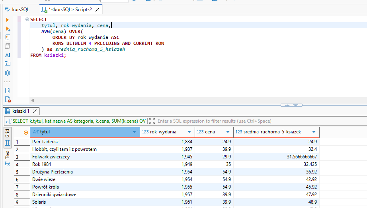The width and height of the screenshot is (367, 208).
Task: Click the output file icon with arrow
Action: 8,91
